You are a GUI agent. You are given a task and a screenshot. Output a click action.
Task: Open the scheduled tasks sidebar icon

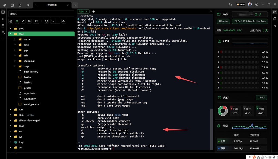click(x=3, y=33)
